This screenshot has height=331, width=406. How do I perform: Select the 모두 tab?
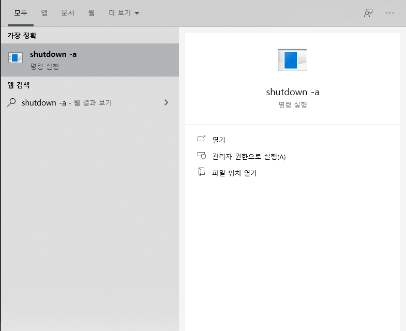coord(21,13)
